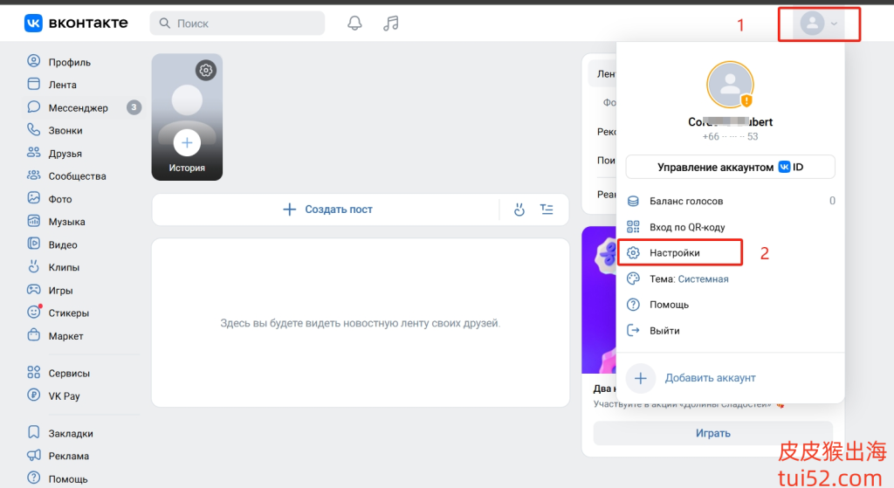Open Мессенджер in the left sidebar

tap(78, 107)
